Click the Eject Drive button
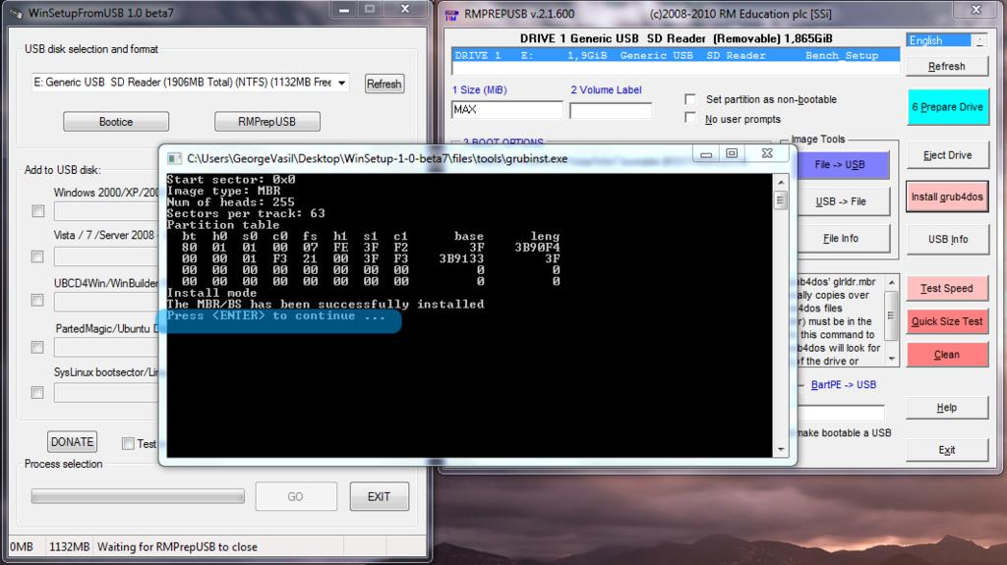This screenshot has width=1007, height=565. click(947, 155)
